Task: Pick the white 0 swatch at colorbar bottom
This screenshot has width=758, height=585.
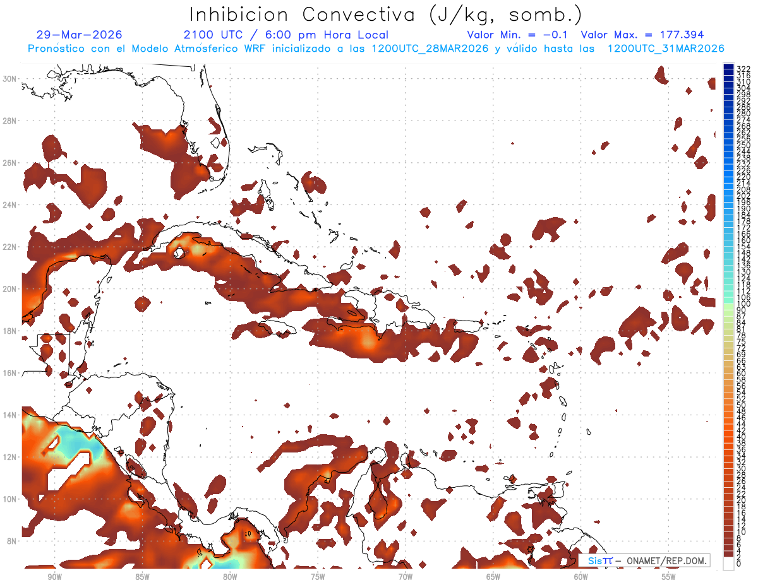Action: point(728,563)
